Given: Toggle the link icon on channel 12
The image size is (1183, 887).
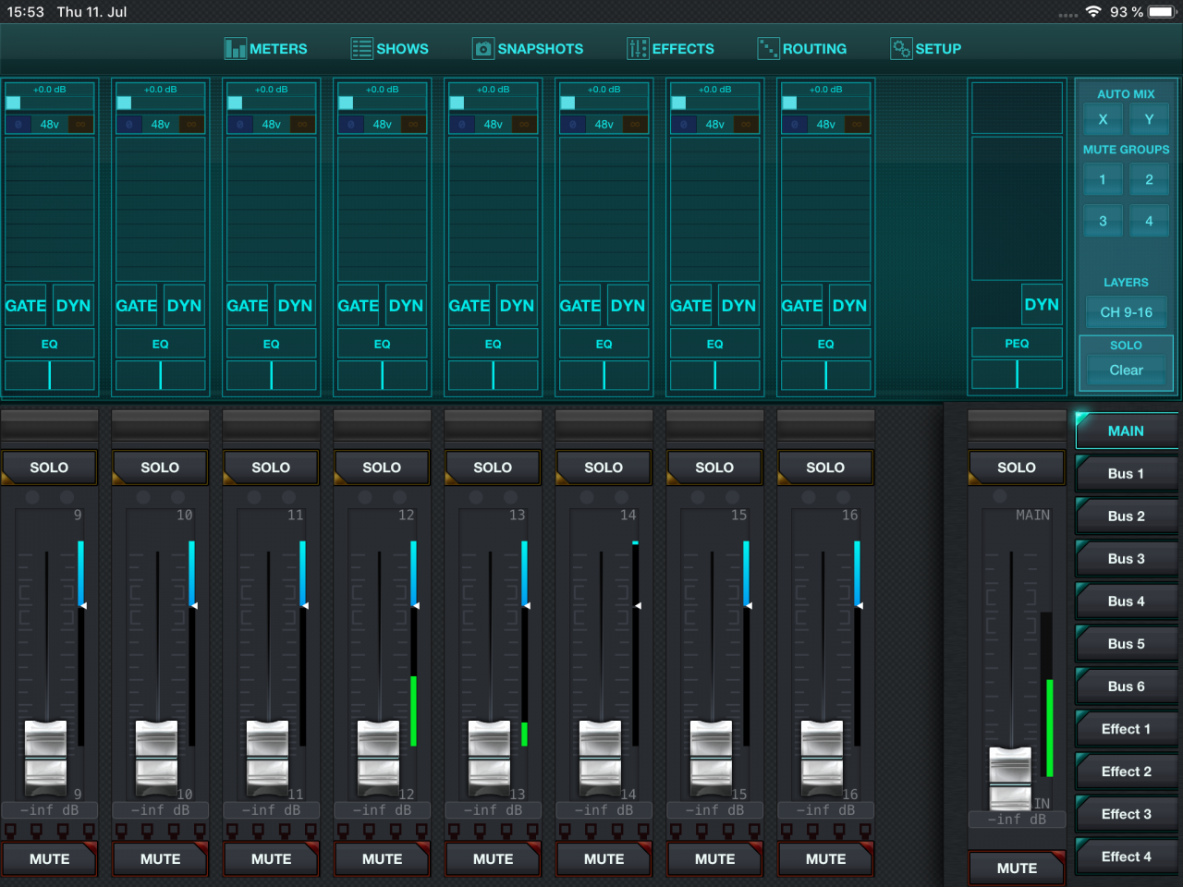Looking at the screenshot, I should [x=413, y=124].
